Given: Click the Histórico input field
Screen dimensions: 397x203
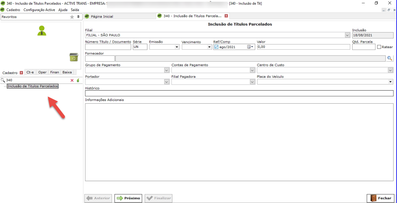Looking at the screenshot, I should [x=239, y=93].
